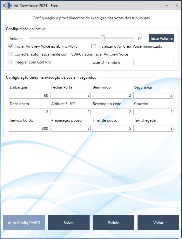
Task: Click the Serviço bordo delay field
Action: (x=29, y=128)
